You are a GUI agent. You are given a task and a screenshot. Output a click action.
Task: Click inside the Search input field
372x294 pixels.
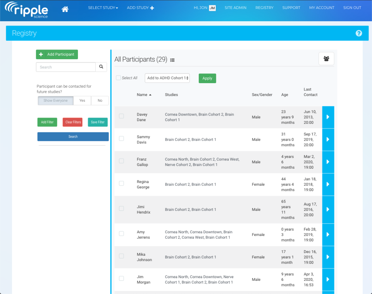click(66, 67)
